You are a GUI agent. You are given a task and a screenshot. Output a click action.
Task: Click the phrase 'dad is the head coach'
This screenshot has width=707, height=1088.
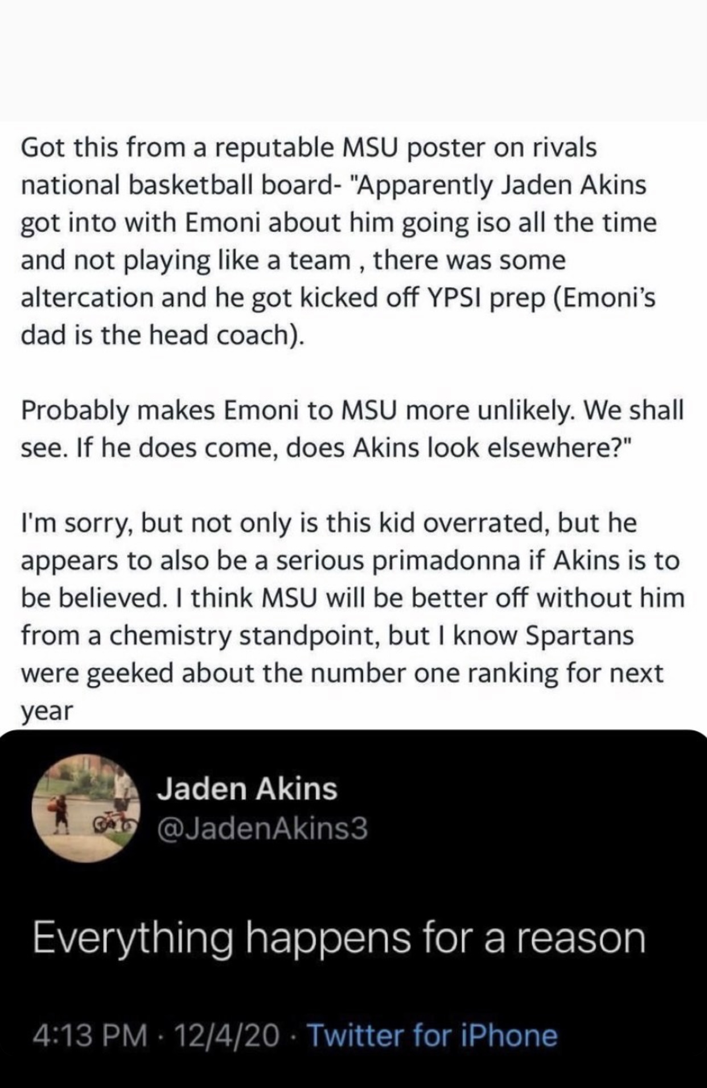pyautogui.click(x=162, y=335)
